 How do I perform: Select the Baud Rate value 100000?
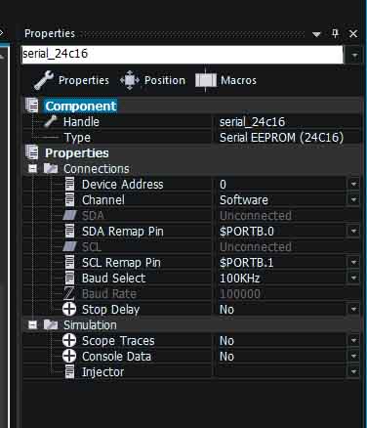[x=240, y=294]
